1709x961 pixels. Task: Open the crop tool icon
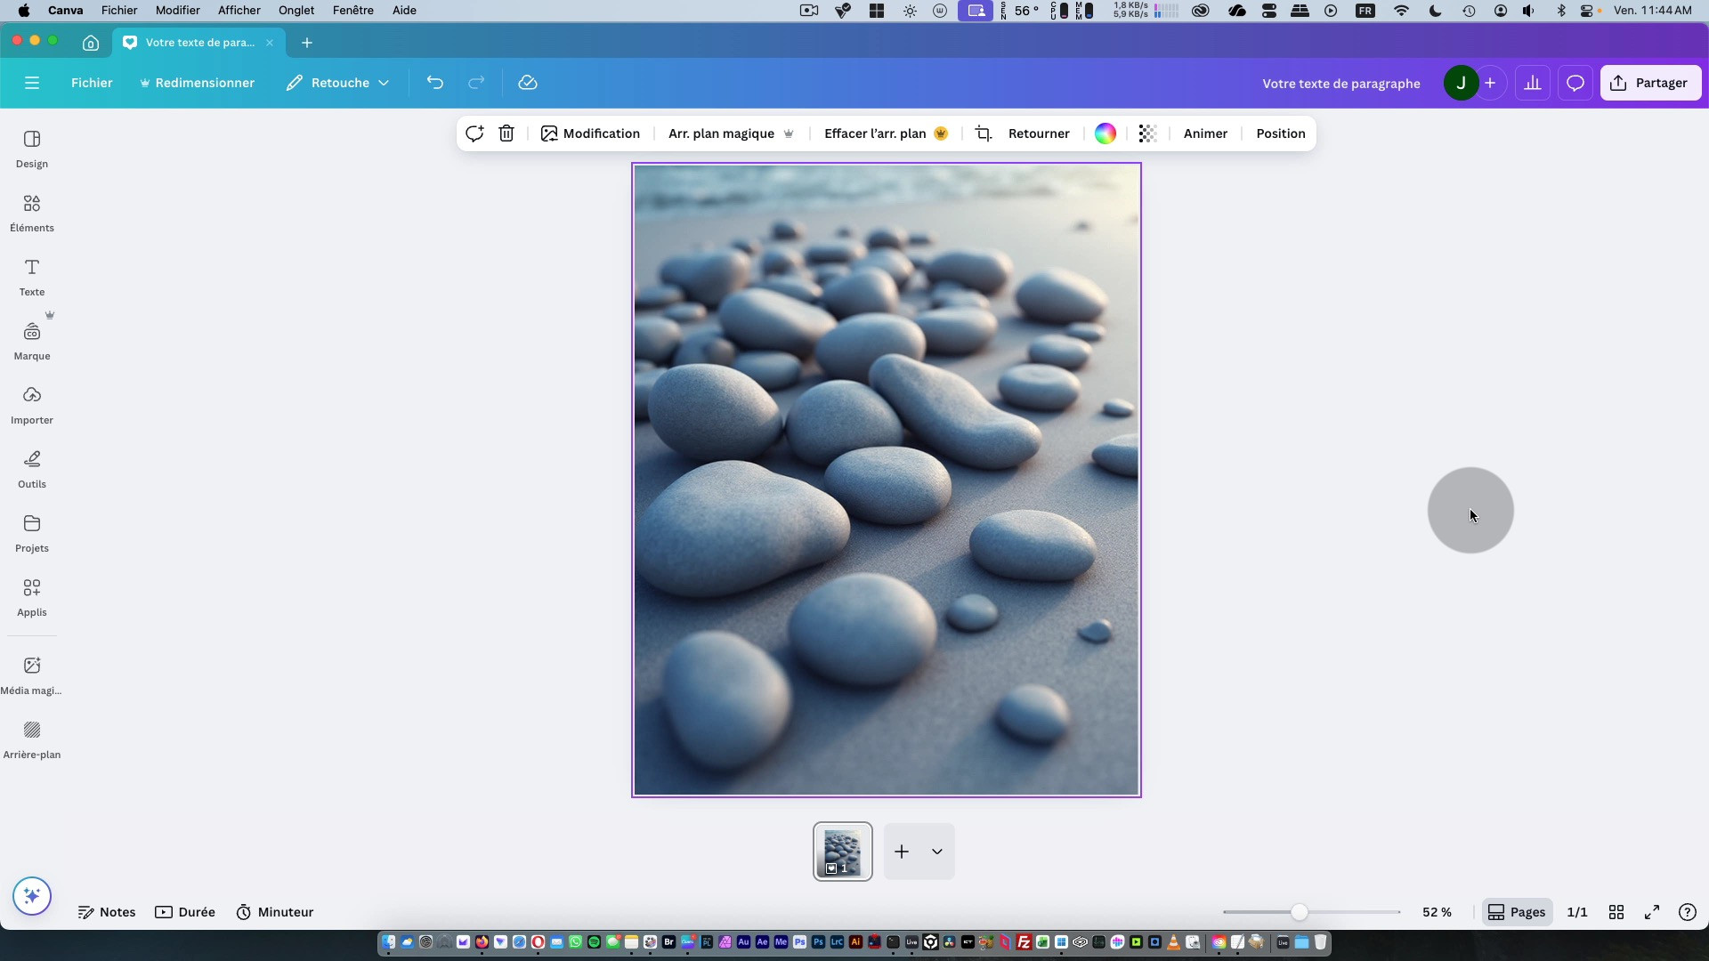(984, 133)
